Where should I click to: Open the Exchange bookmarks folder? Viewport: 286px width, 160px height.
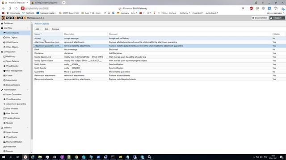[185, 13]
